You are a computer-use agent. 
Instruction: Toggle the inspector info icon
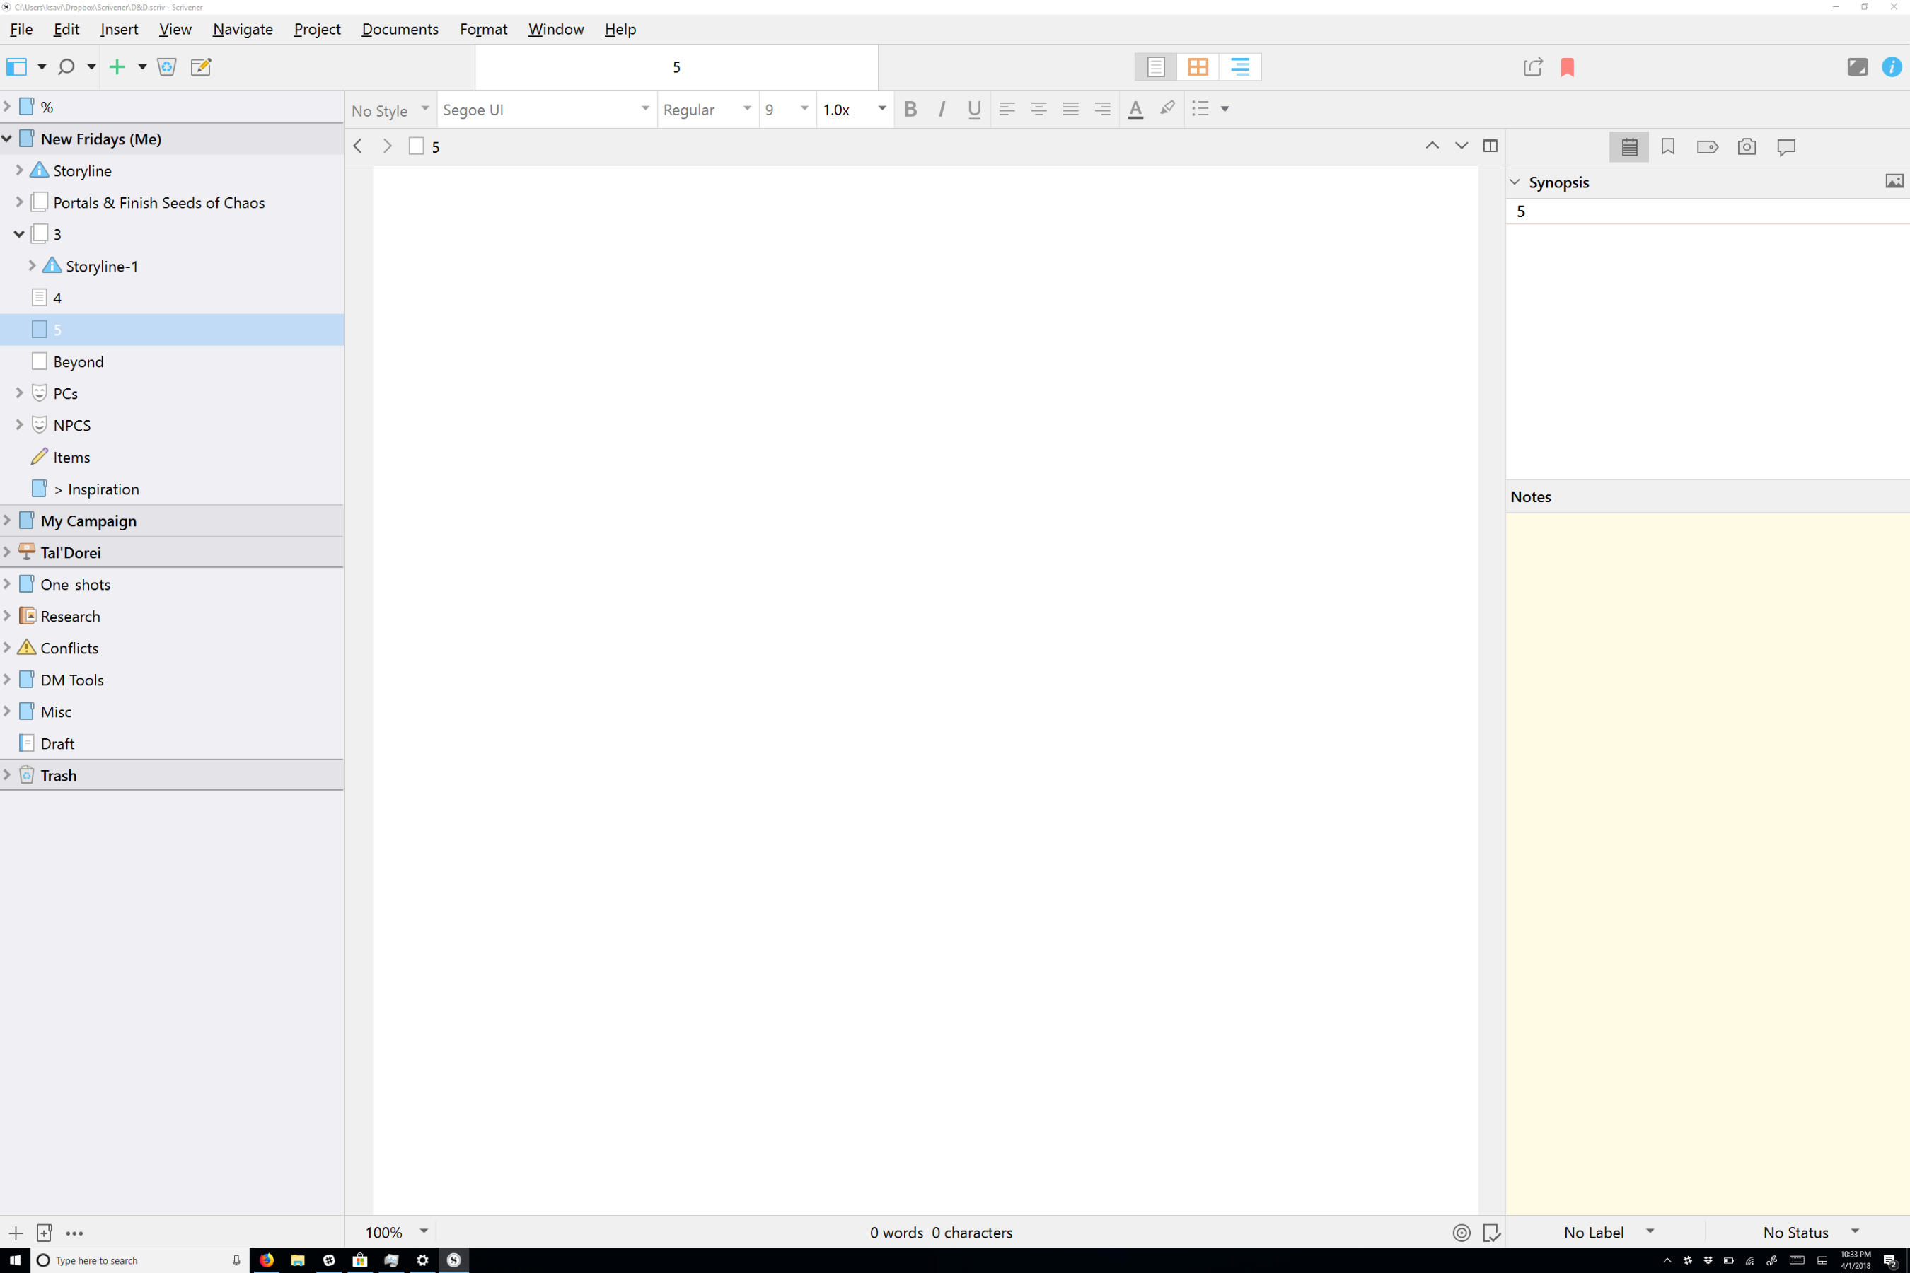click(x=1892, y=66)
